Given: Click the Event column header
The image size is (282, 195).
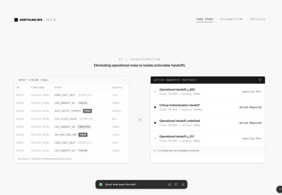Looking at the screenshot, I should pyautogui.click(x=58, y=87).
